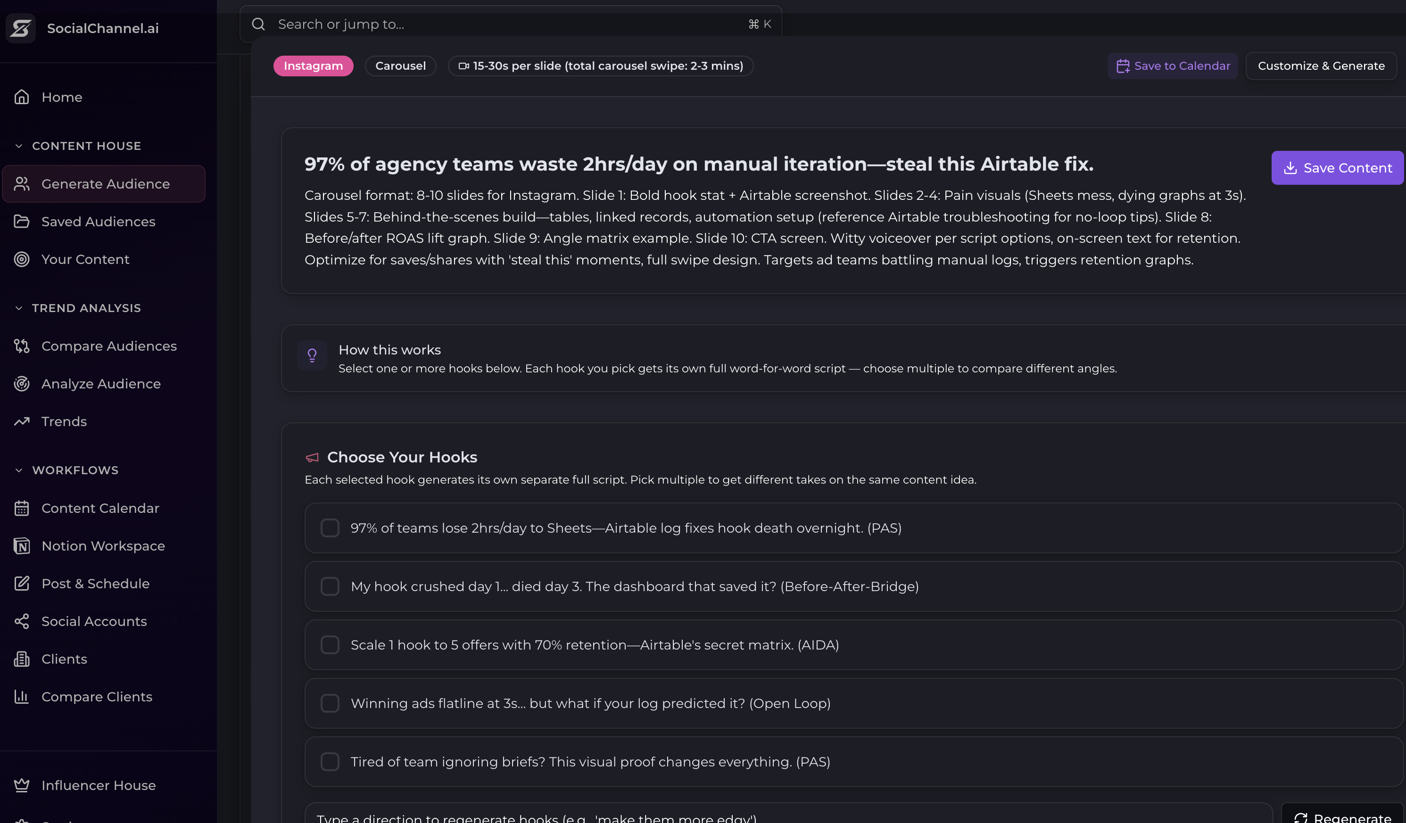Focus the Search or jump to field

coord(511,24)
